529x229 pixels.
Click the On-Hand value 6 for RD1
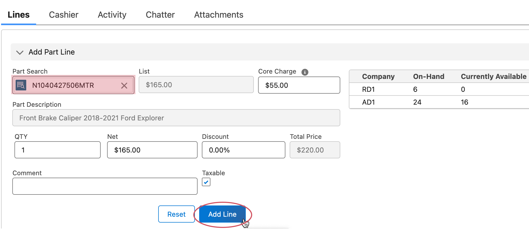415,89
